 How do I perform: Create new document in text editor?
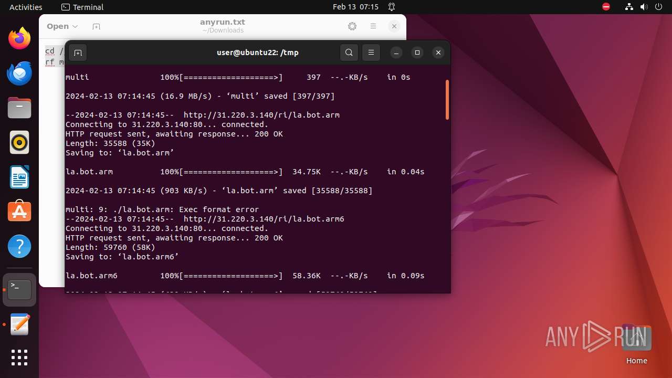96,26
